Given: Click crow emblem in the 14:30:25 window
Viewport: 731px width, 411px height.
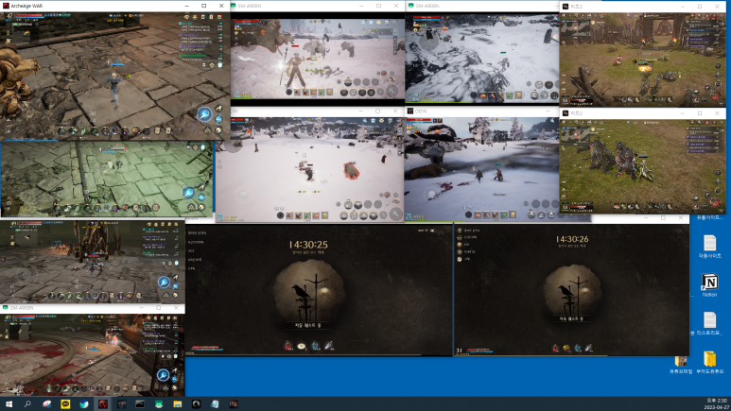Looking at the screenshot, I should [309, 295].
